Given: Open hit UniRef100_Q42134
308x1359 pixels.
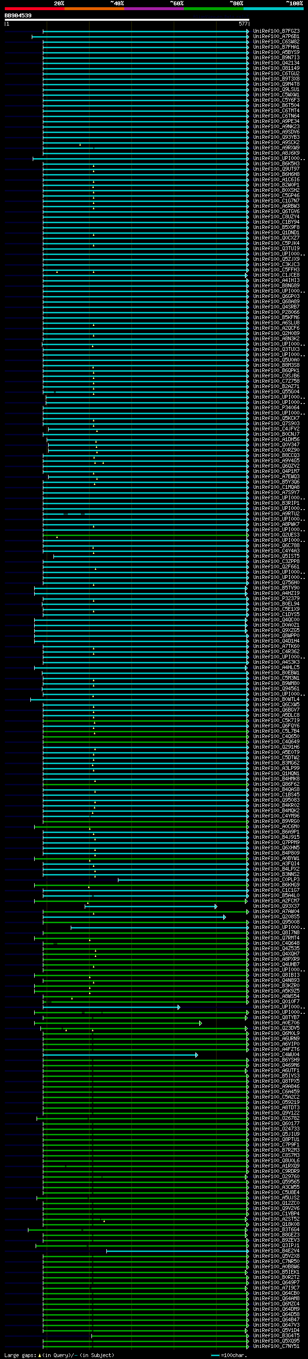Looking at the screenshot, I should (x=276, y=63).
